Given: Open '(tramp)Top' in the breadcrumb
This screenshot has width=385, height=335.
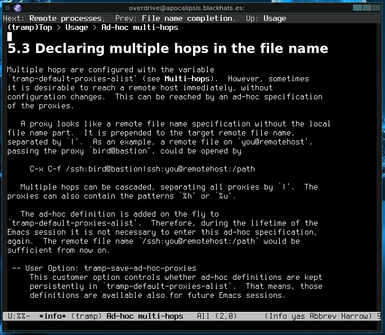Looking at the screenshot, I should (x=30, y=27).
